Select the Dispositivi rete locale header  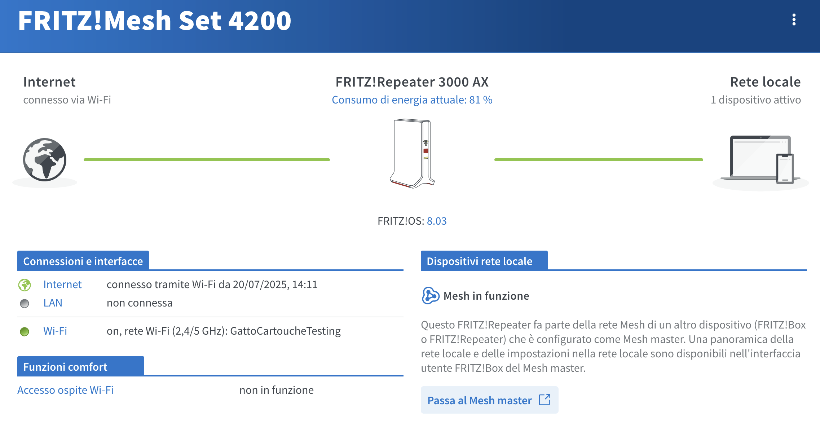(x=484, y=261)
